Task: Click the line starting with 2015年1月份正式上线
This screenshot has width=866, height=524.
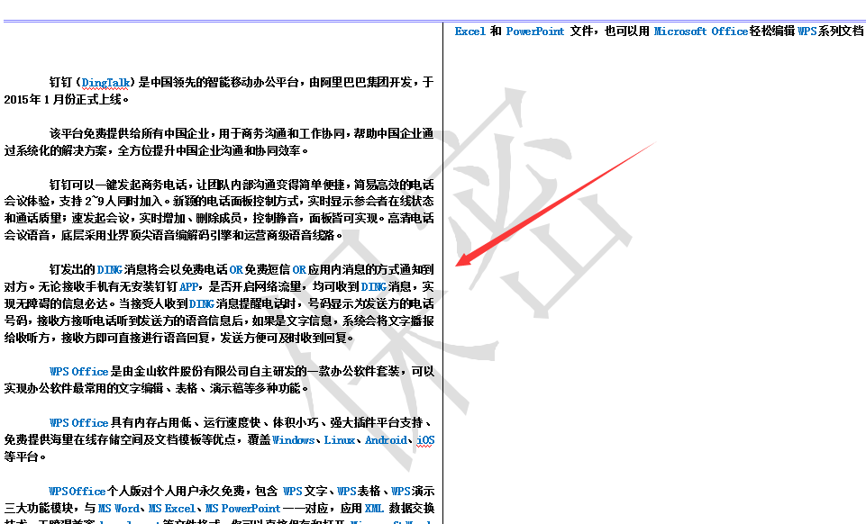Action: (67, 100)
